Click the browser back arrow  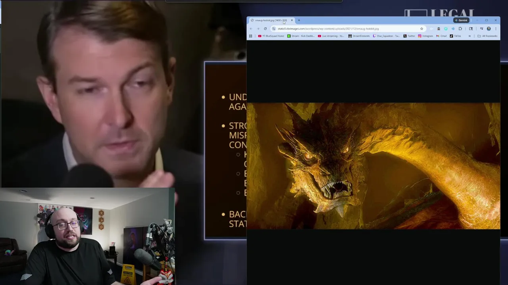pos(251,28)
